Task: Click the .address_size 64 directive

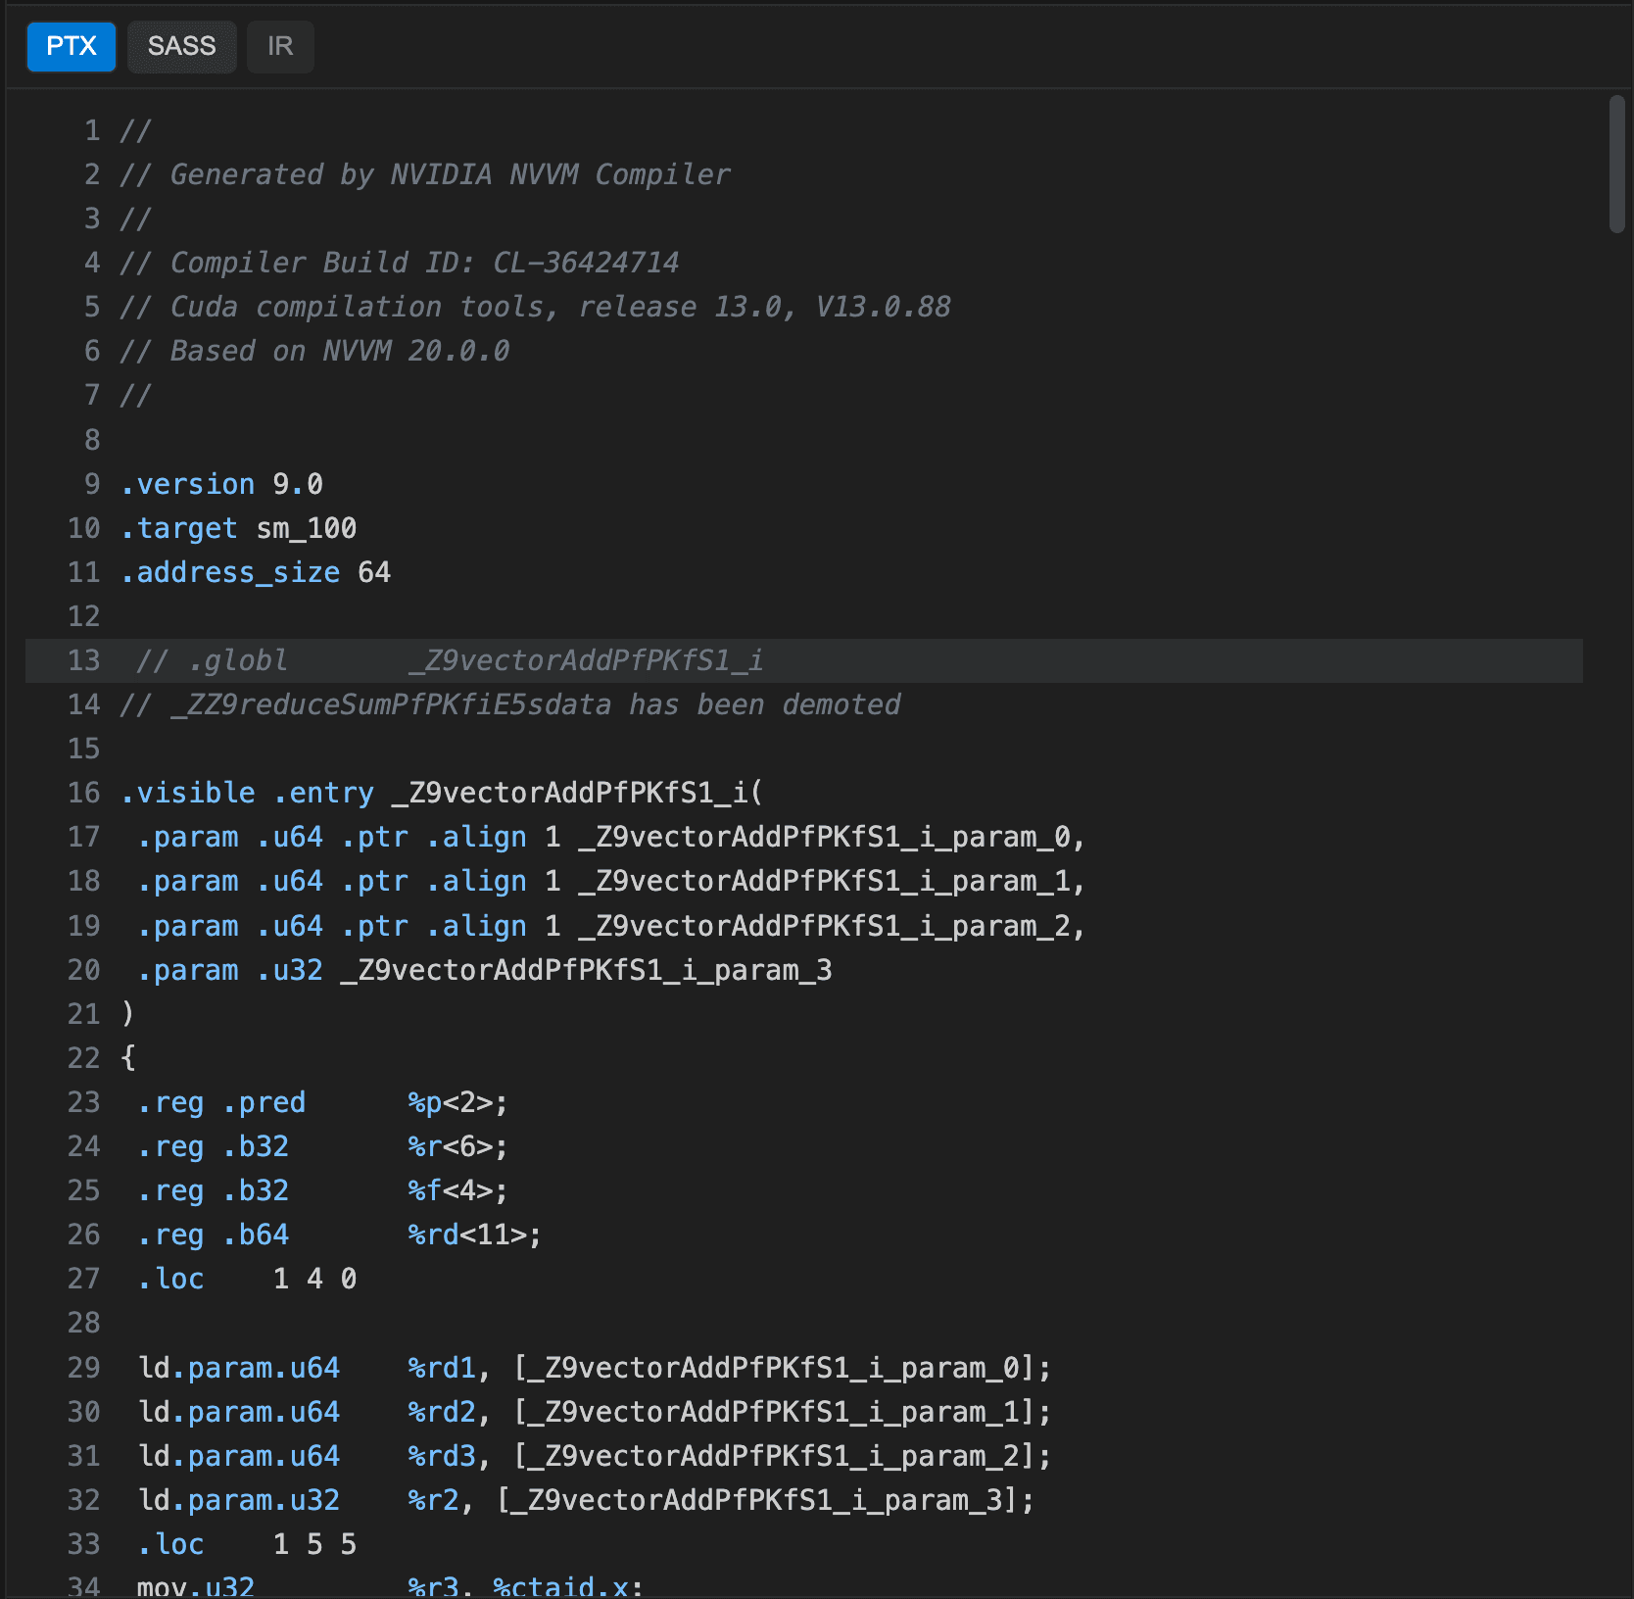Action: (x=255, y=572)
